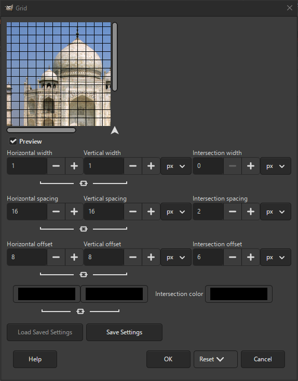Viewport: 298px width, 381px height.
Task: Click the Intersection offset input field
Action: 208,257
